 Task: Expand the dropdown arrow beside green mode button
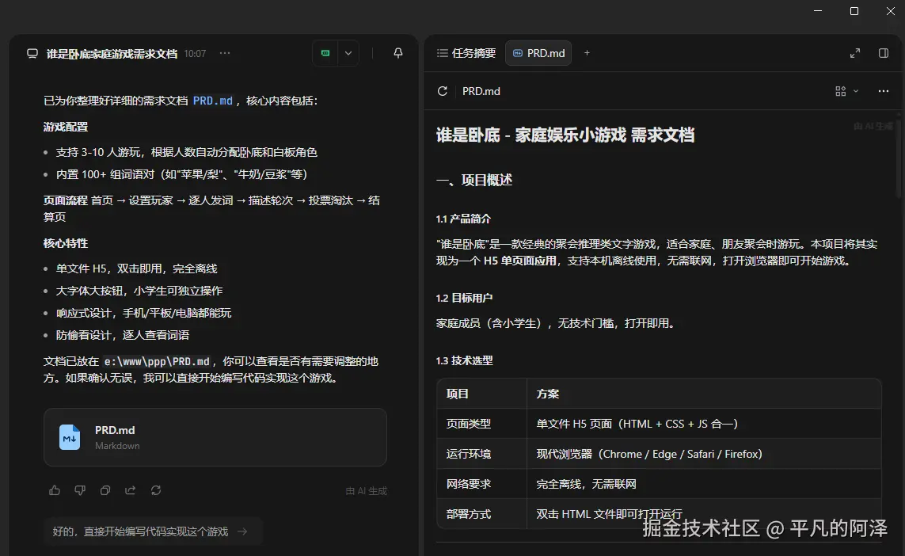click(348, 53)
